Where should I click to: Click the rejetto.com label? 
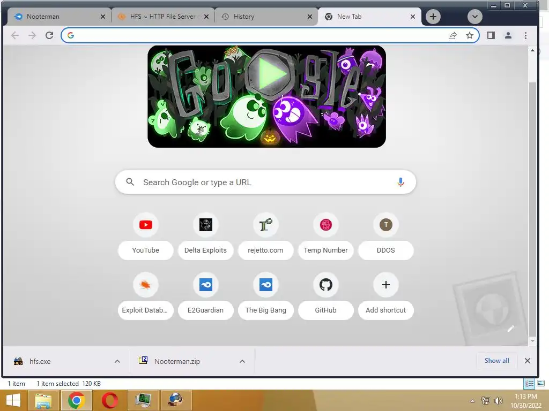coord(265,250)
